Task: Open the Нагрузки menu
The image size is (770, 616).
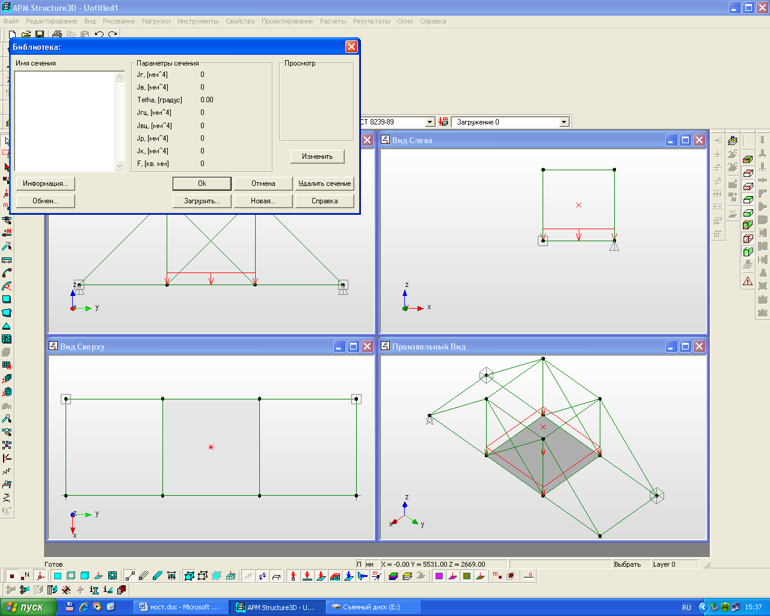Action: pos(156,21)
